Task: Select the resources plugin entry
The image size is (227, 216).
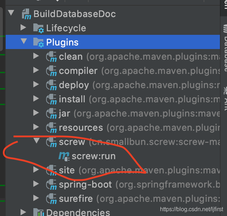Action: click(81, 128)
